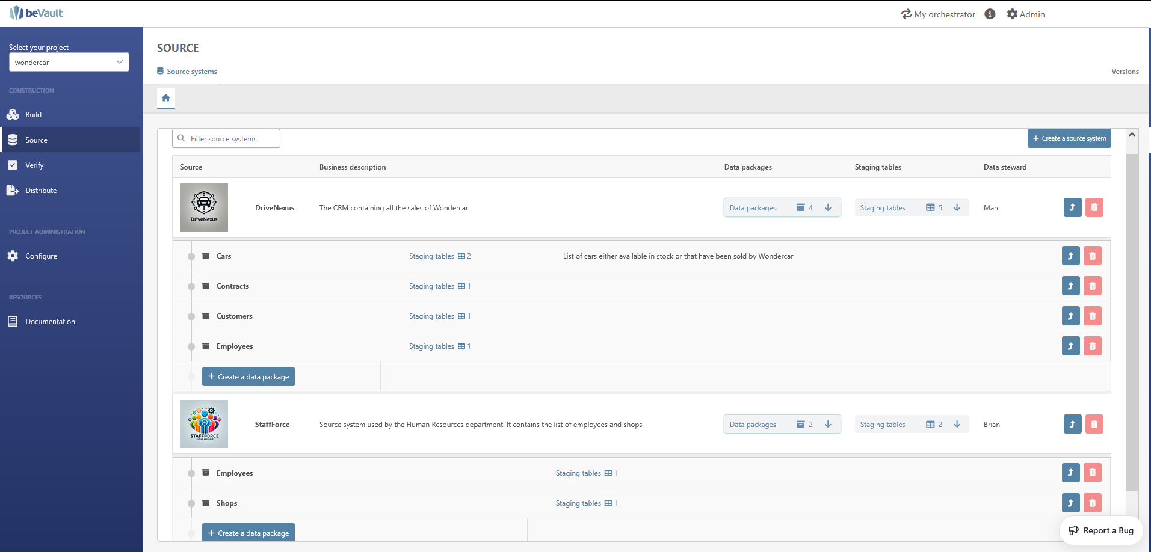Screen dimensions: 1151x552
Task: Open the Customers data package arrow icon
Action: pos(1070,316)
